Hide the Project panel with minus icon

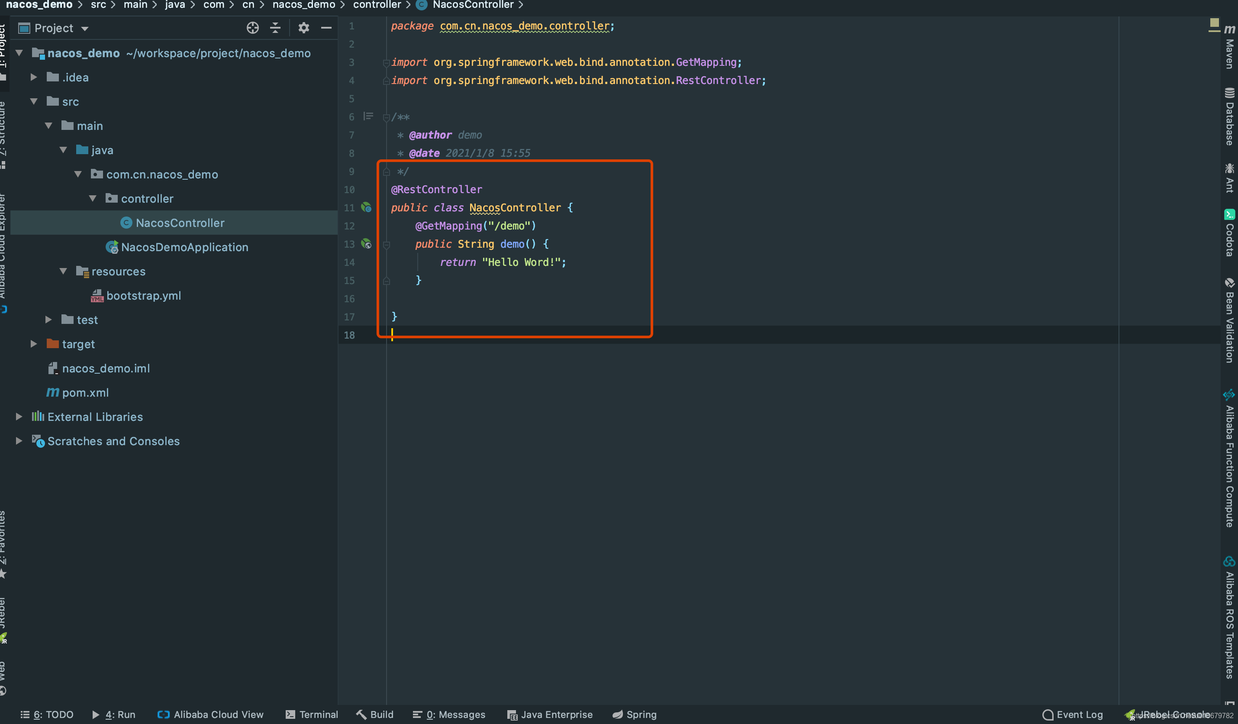click(326, 28)
